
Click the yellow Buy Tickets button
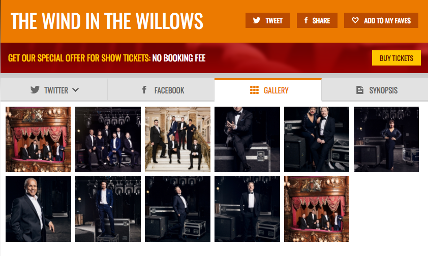(396, 58)
